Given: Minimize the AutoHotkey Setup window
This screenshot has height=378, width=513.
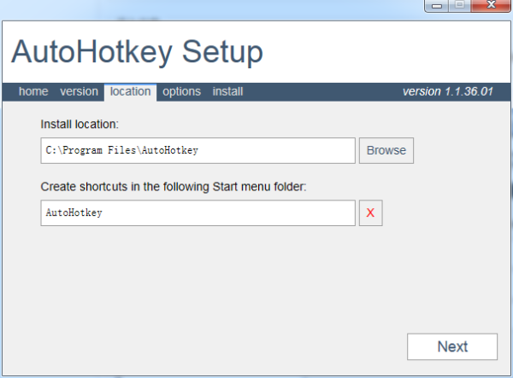Looking at the screenshot, I should click(437, 6).
